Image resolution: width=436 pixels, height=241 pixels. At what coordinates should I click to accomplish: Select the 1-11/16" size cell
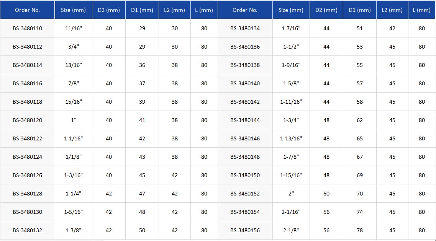pyautogui.click(x=291, y=102)
